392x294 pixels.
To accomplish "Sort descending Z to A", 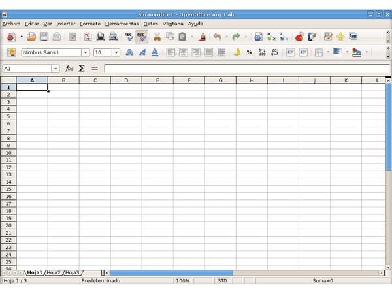I will click(x=284, y=37).
